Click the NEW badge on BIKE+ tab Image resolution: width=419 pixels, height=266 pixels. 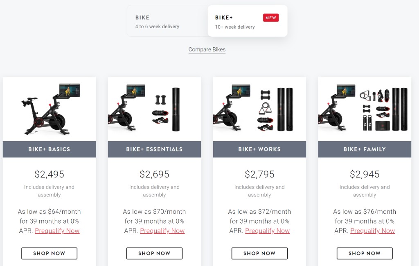pyautogui.click(x=271, y=18)
